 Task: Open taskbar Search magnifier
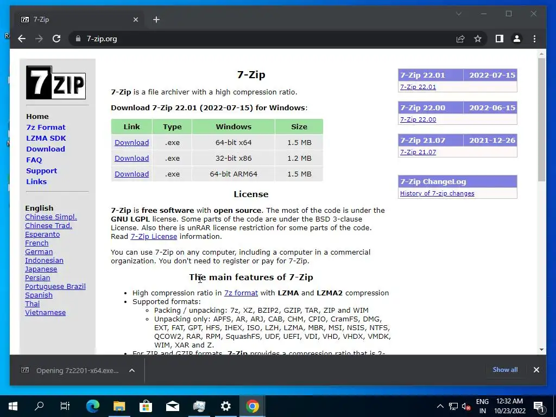(x=39, y=406)
